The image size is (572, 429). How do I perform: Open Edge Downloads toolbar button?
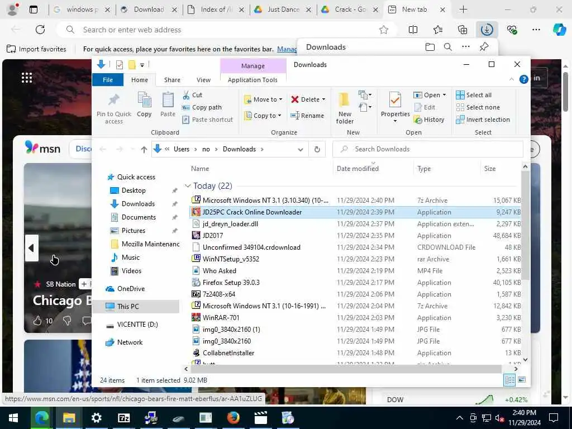487,30
